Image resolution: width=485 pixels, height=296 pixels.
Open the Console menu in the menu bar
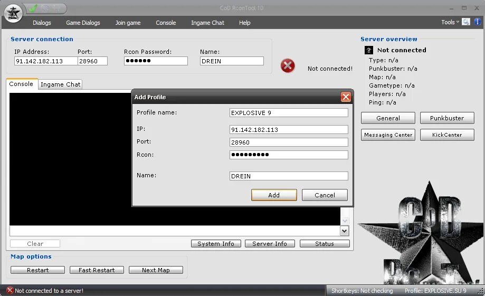166,23
